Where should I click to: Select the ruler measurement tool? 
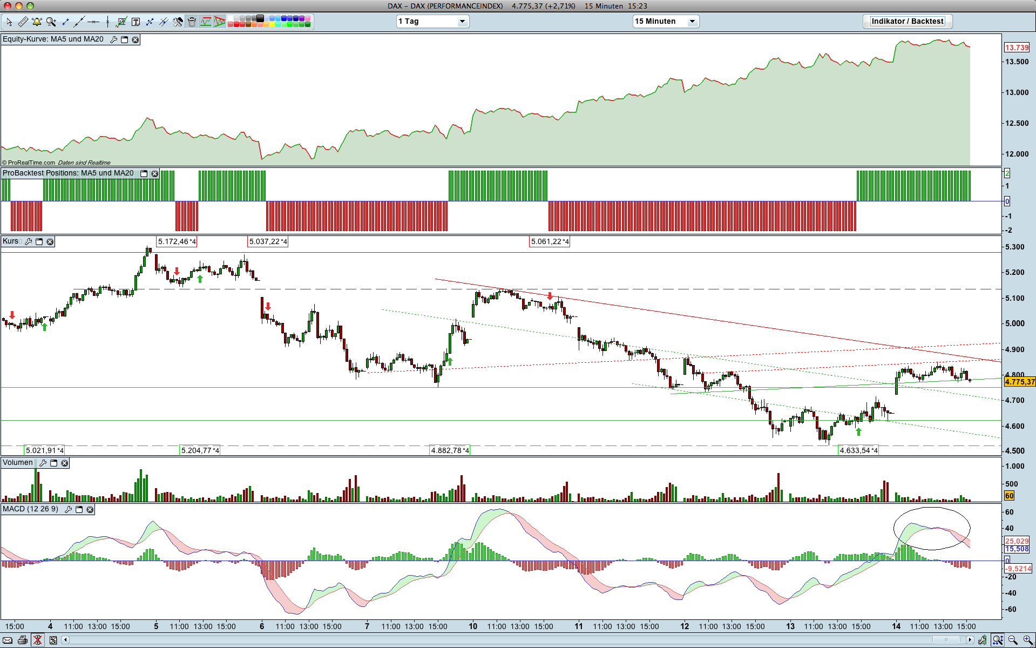click(23, 22)
